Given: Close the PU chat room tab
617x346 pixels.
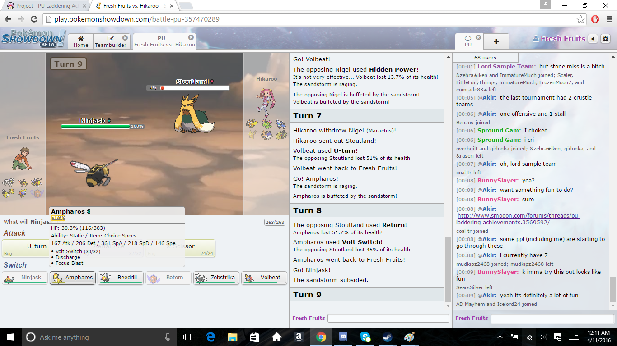Looking at the screenshot, I should click(x=478, y=37).
